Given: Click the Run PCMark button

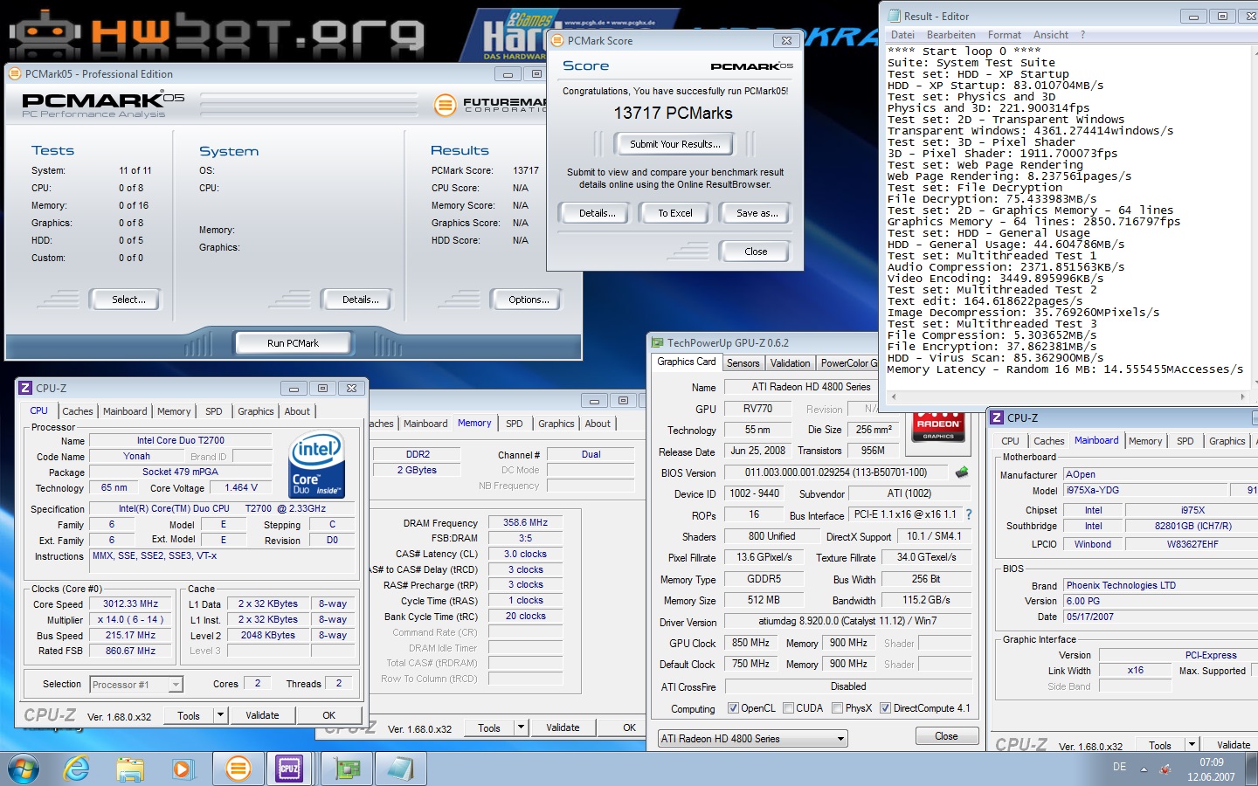Looking at the screenshot, I should click(x=293, y=343).
